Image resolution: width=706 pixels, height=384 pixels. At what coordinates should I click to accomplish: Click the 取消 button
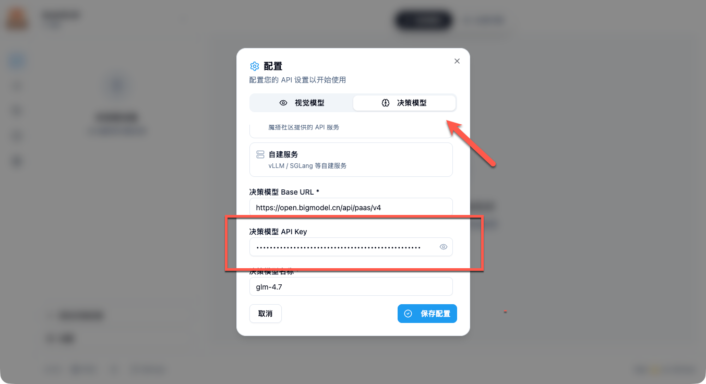point(266,314)
